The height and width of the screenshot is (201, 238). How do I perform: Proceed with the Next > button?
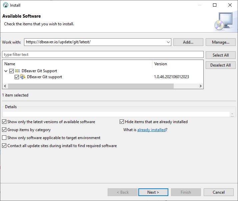point(153,192)
